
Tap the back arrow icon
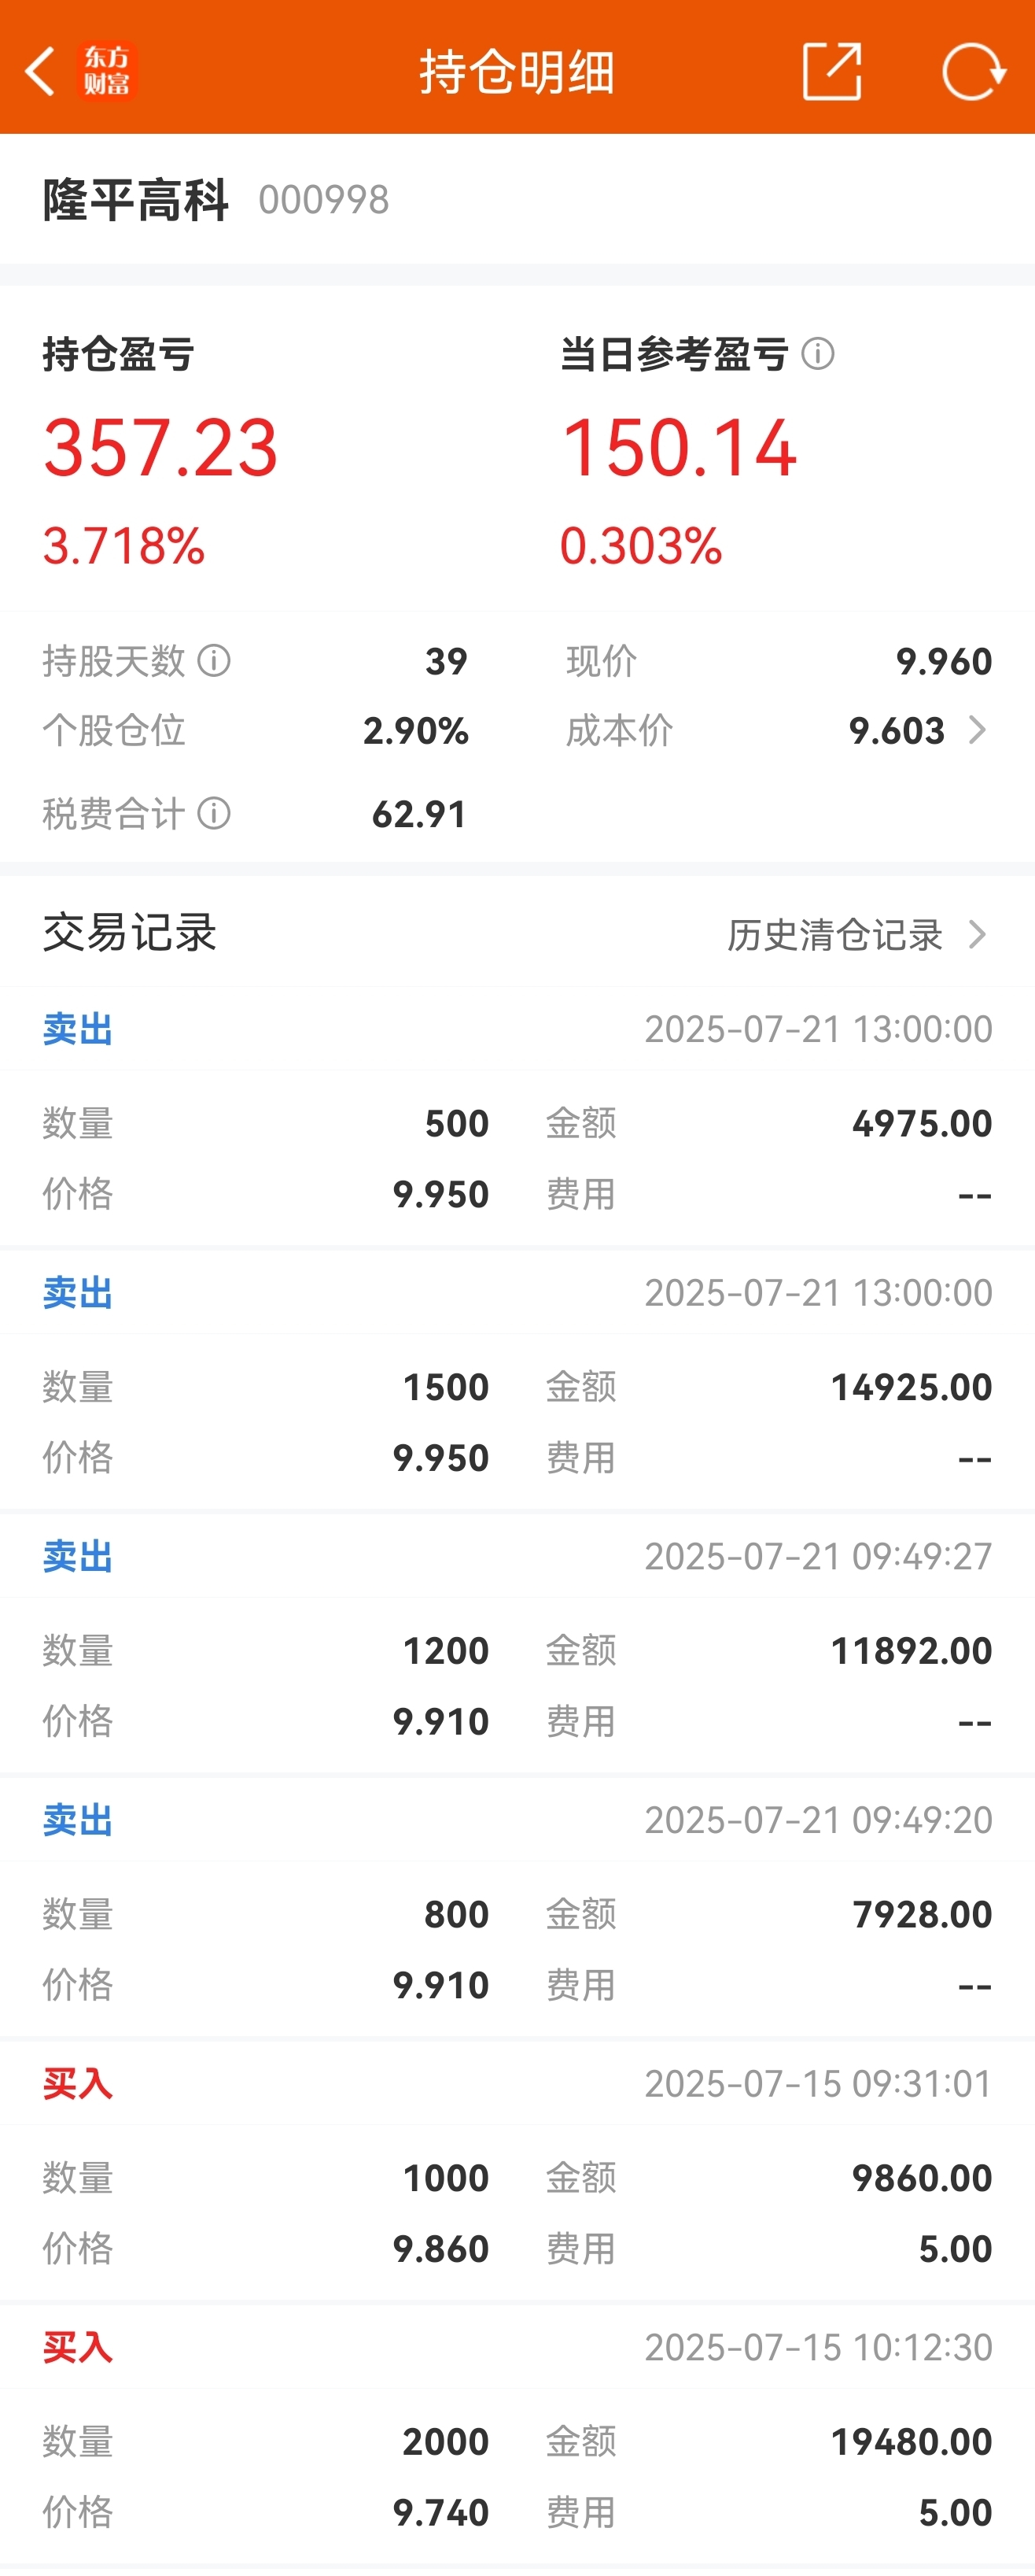click(40, 71)
